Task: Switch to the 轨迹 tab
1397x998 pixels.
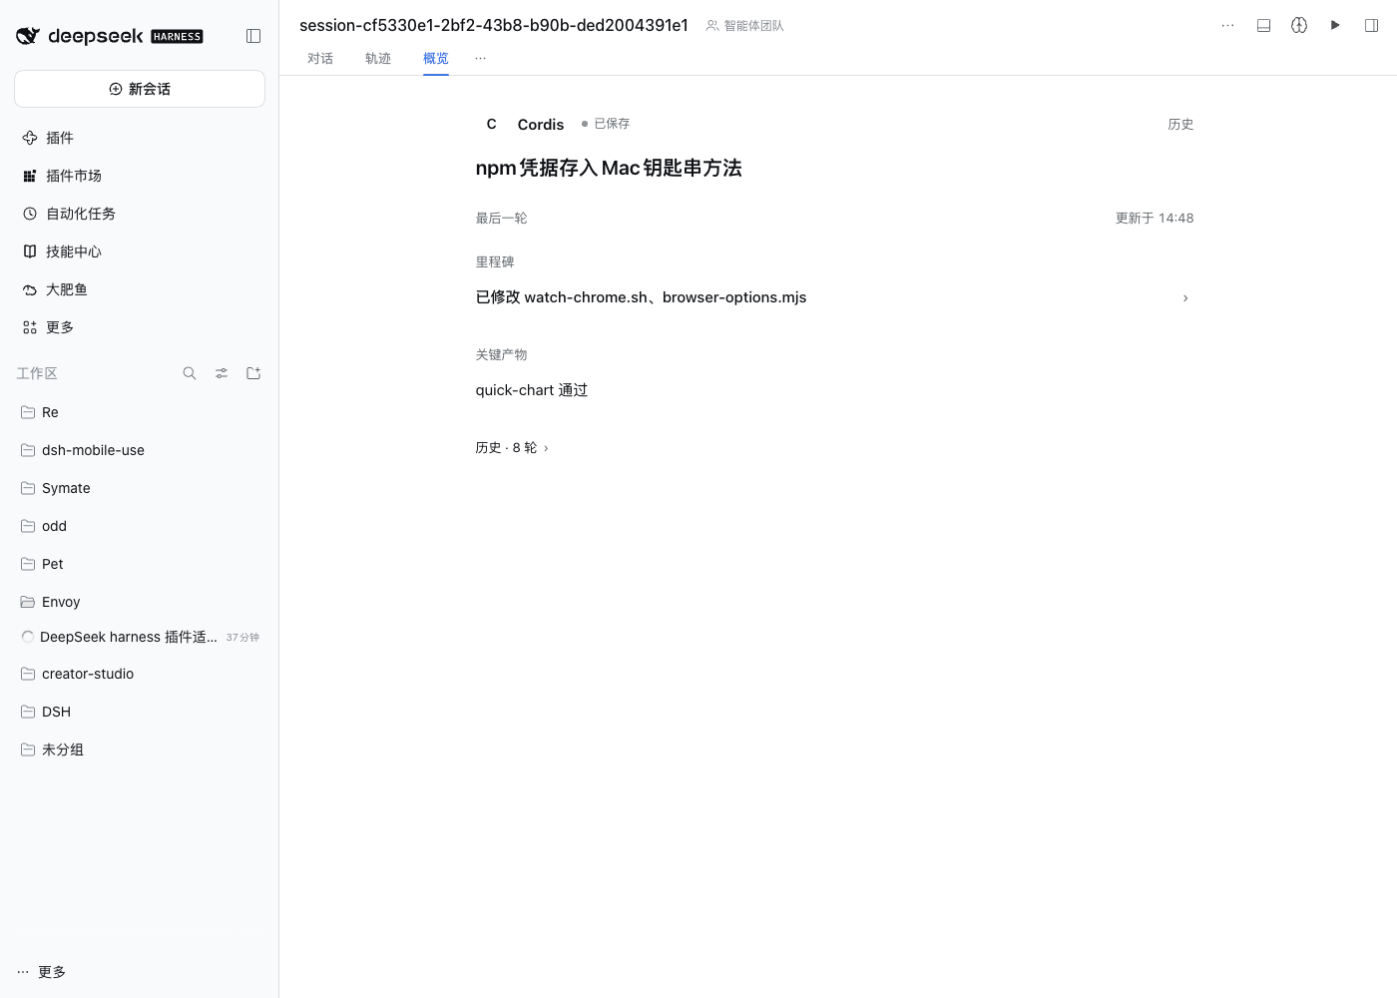Action: coord(378,58)
